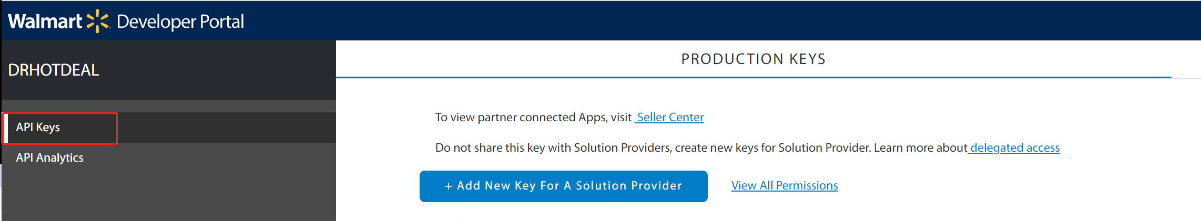The height and width of the screenshot is (221, 1201).
Task: Click the blue underline beneath Production Keys
Action: 753,77
